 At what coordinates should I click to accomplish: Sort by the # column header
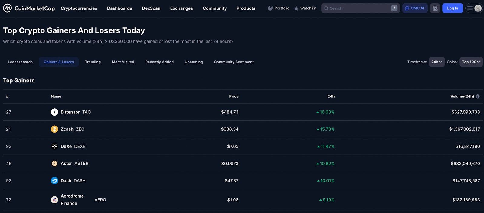pyautogui.click(x=7, y=97)
